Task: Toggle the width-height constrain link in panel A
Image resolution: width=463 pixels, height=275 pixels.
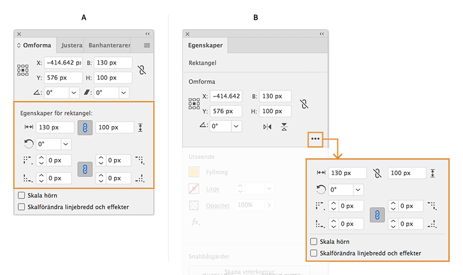Action: 142,70
